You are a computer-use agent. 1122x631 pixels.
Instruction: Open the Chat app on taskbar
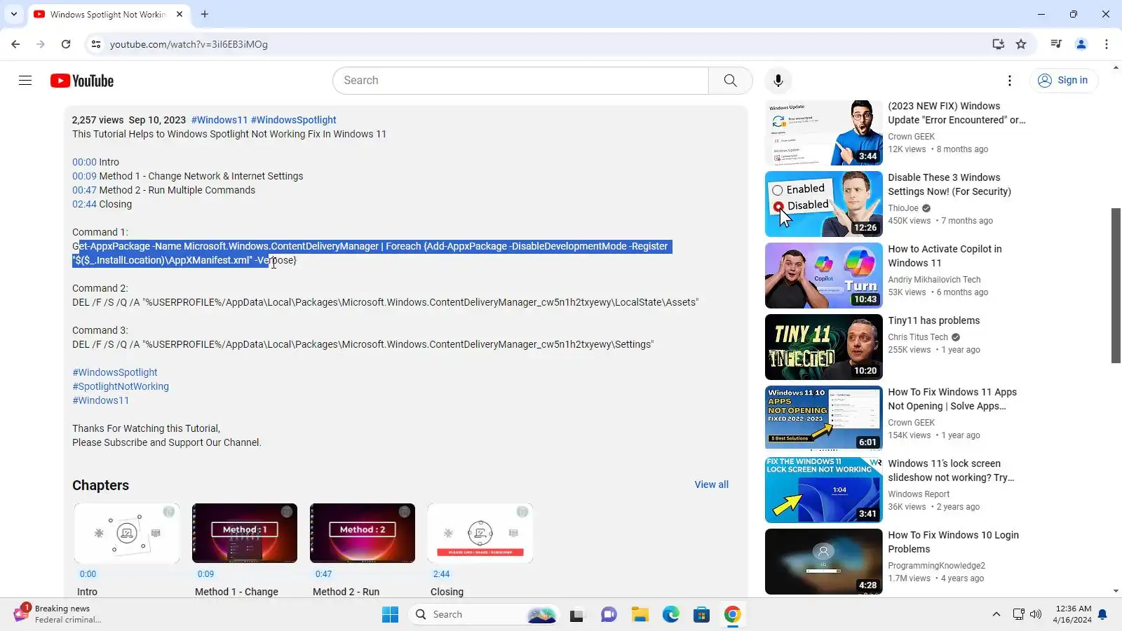point(609,615)
